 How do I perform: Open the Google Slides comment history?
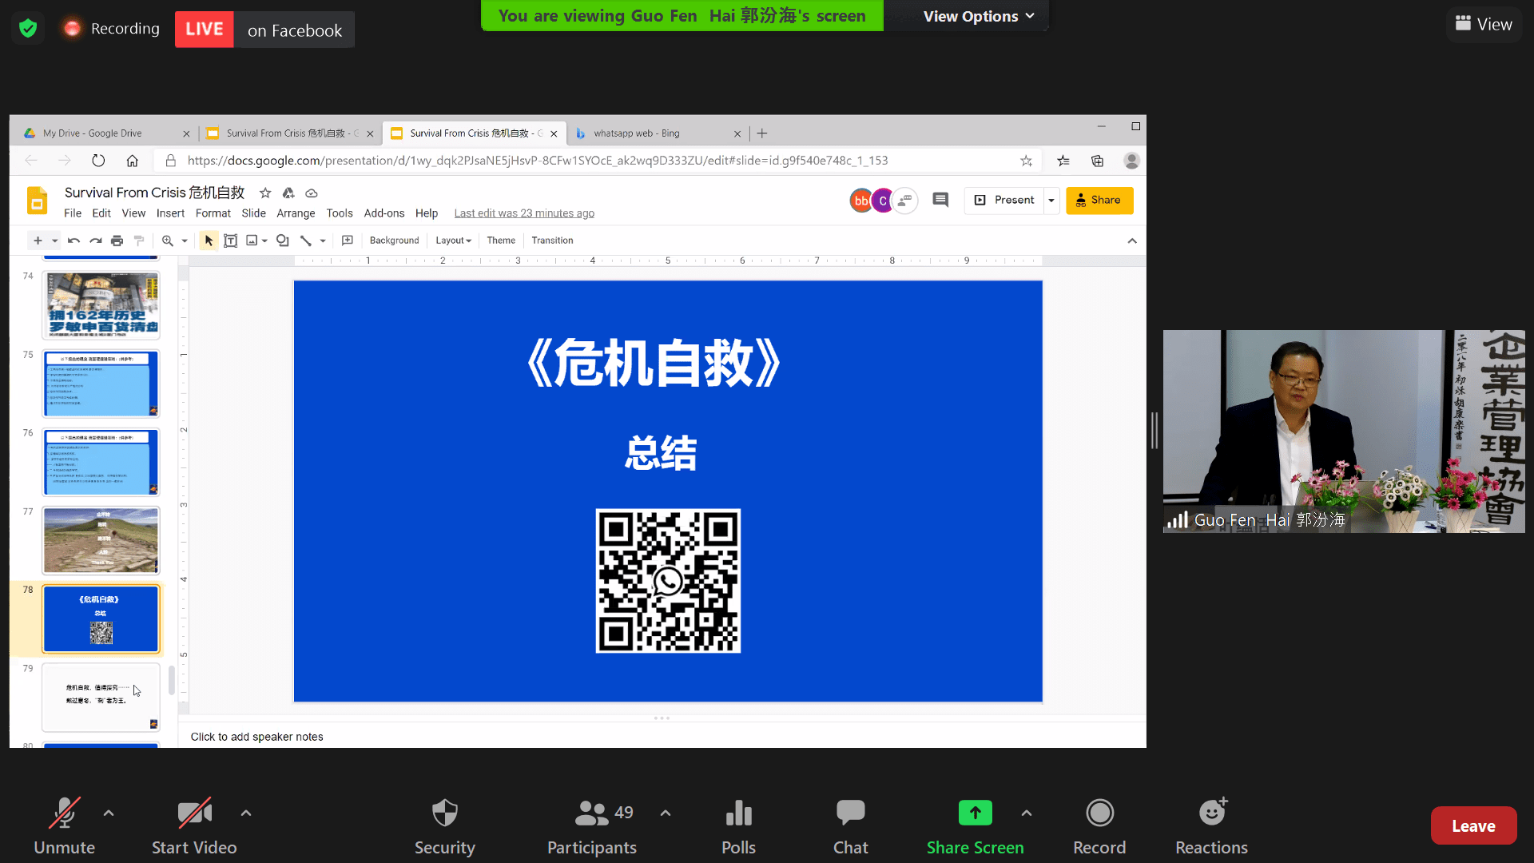(940, 200)
